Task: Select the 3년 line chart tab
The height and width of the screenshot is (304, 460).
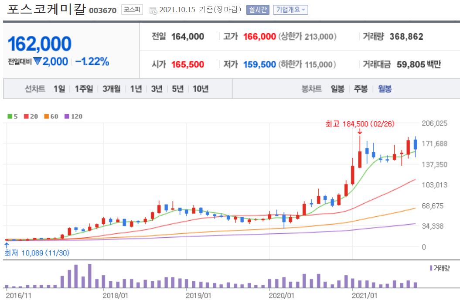Action: tap(157, 89)
